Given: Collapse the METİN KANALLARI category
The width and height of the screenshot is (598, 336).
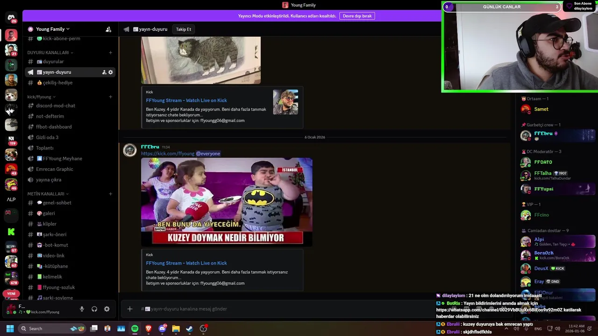Looking at the screenshot, I should click(48, 194).
